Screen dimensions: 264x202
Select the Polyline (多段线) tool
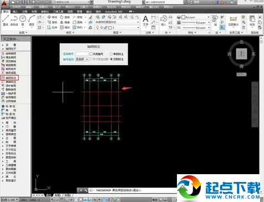(14, 20)
